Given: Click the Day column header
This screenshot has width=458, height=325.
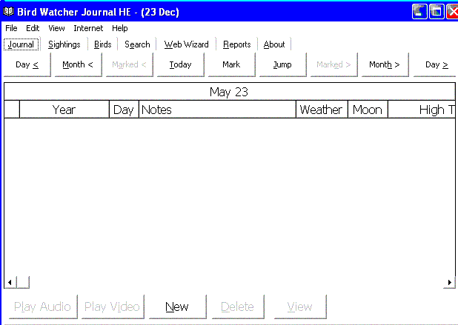Looking at the screenshot, I should [124, 110].
